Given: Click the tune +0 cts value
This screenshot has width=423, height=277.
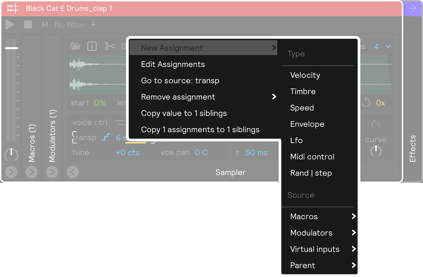Looking at the screenshot, I should 128,153.
